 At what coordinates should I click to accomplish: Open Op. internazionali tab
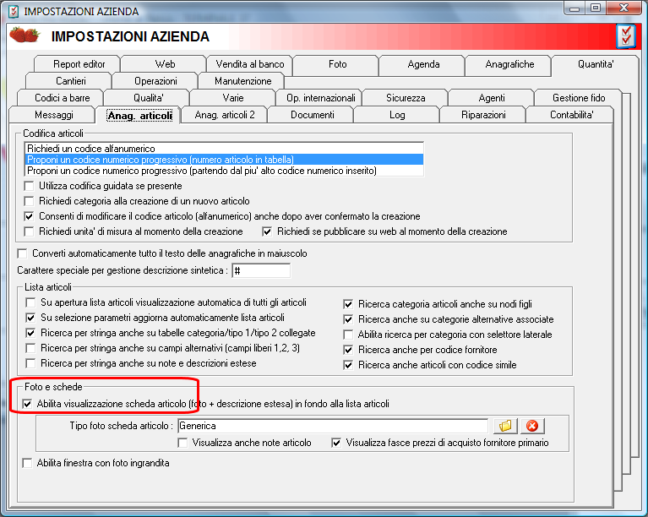321,98
